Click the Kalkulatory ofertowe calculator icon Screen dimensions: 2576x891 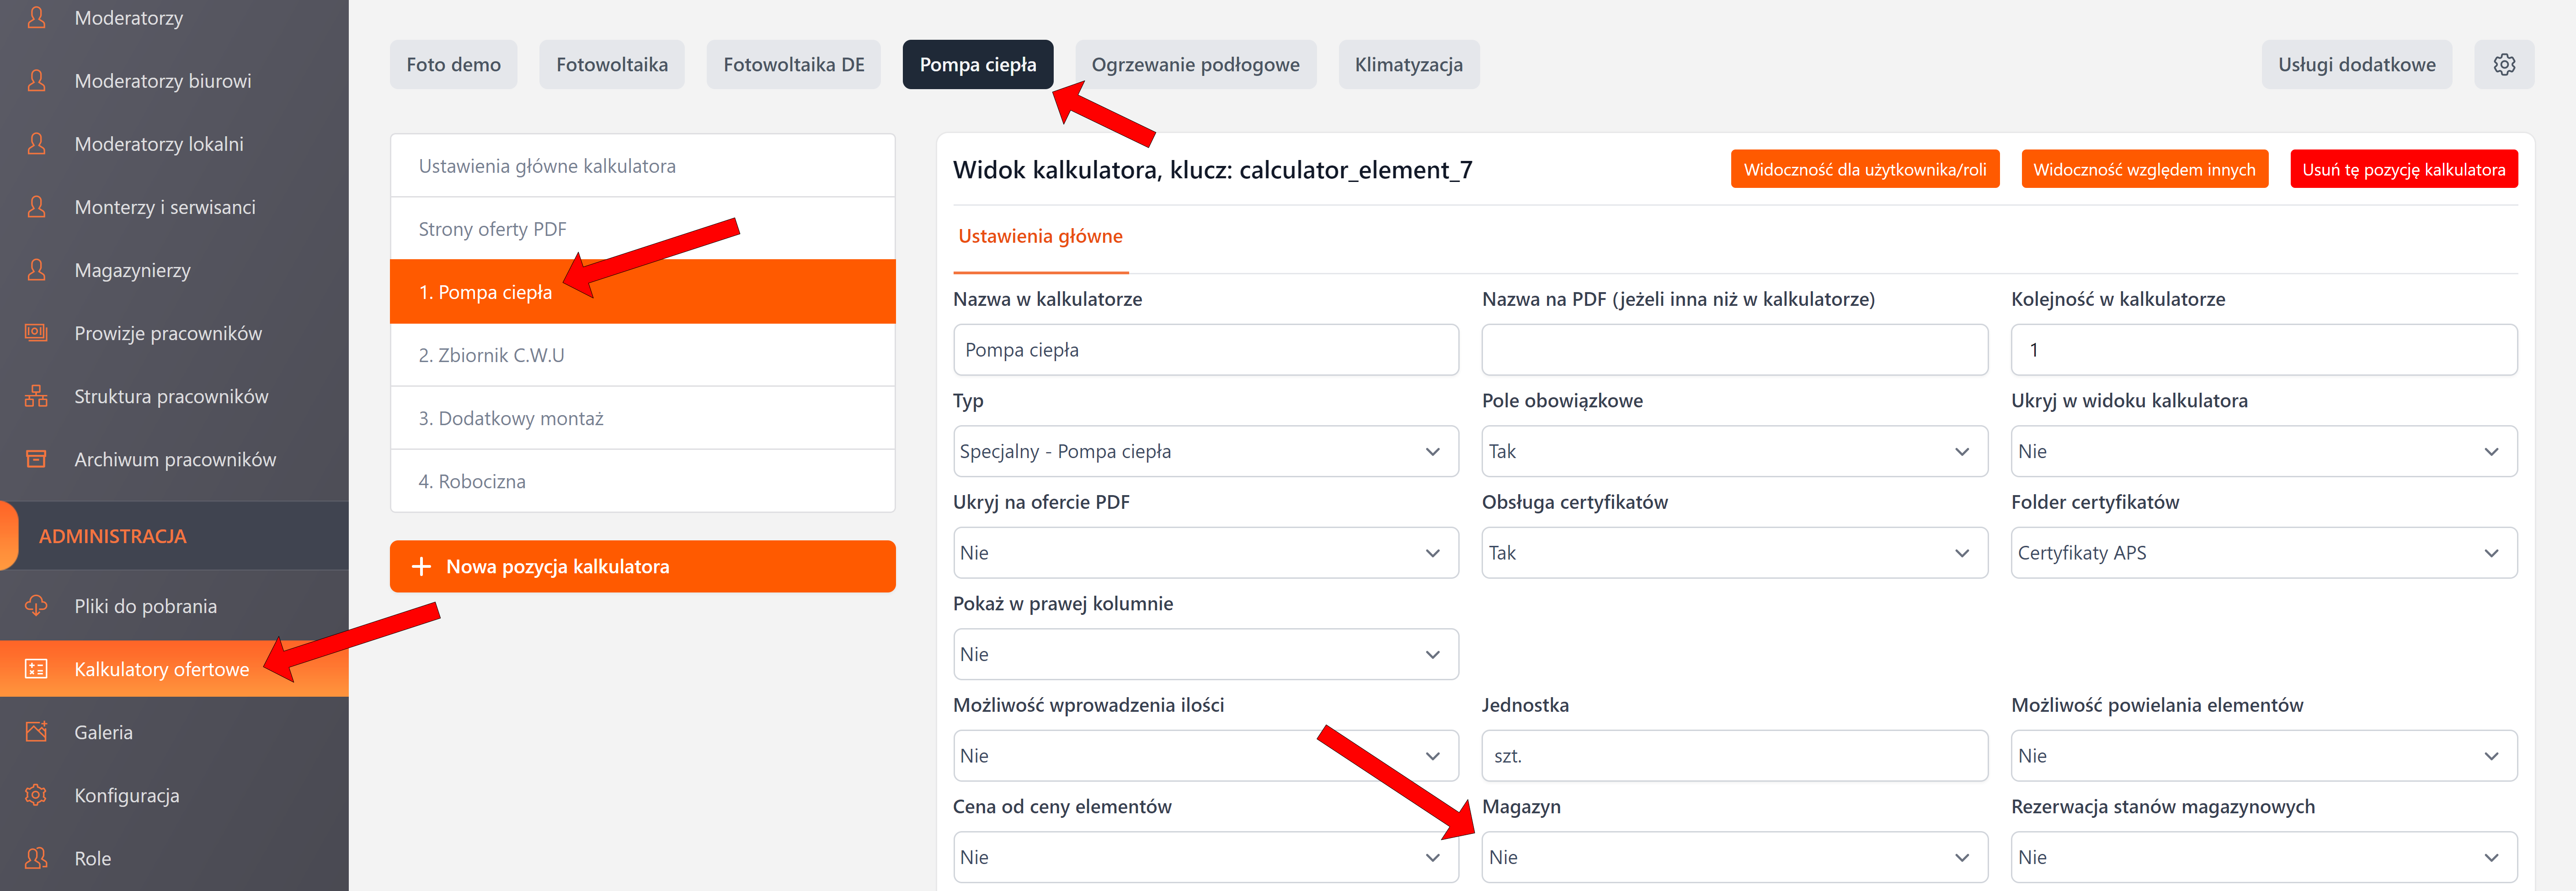tap(36, 669)
